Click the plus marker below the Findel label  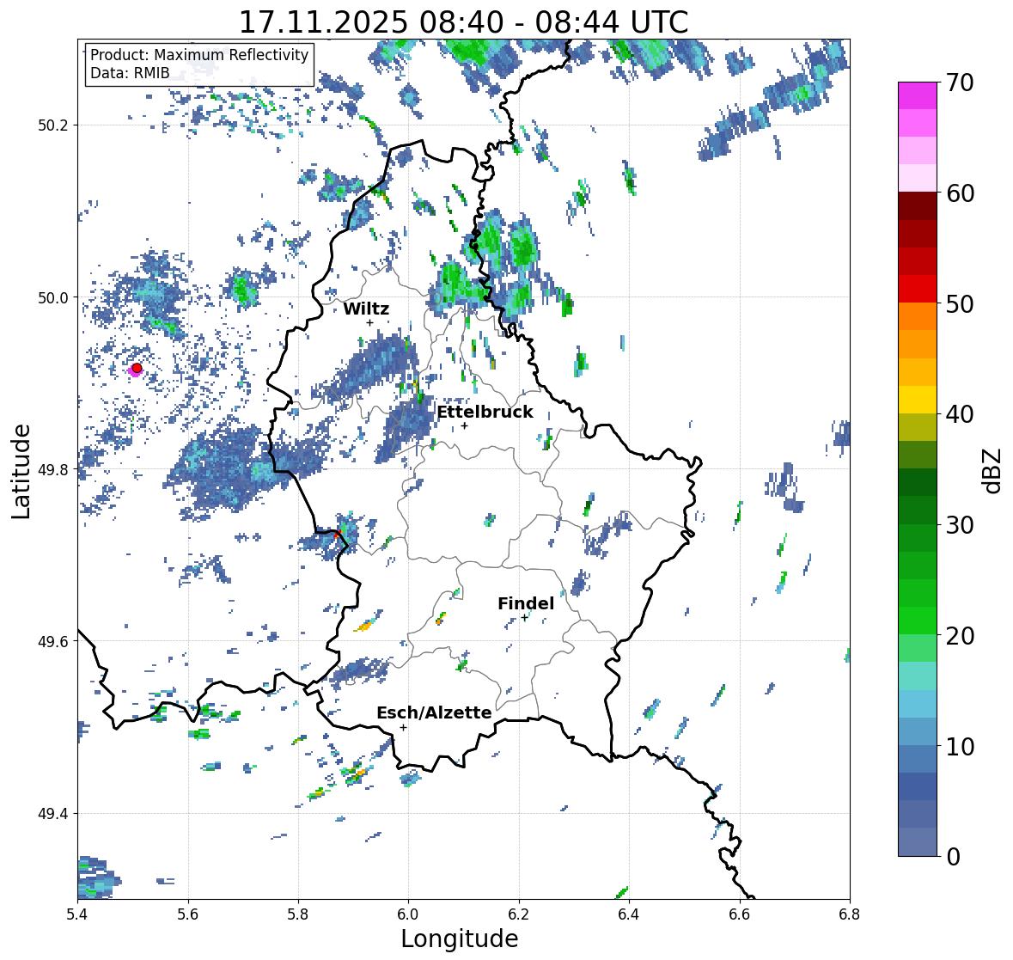pos(525,618)
